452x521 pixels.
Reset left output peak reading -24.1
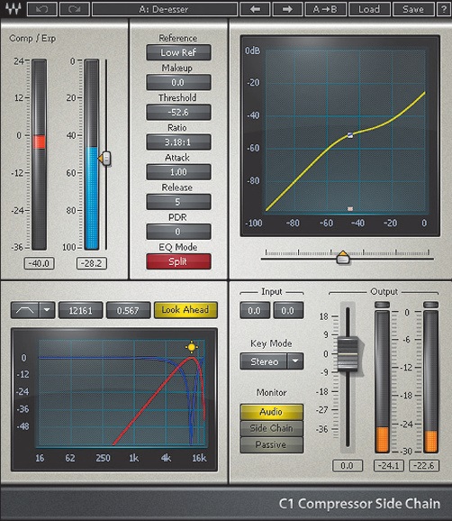click(x=389, y=465)
